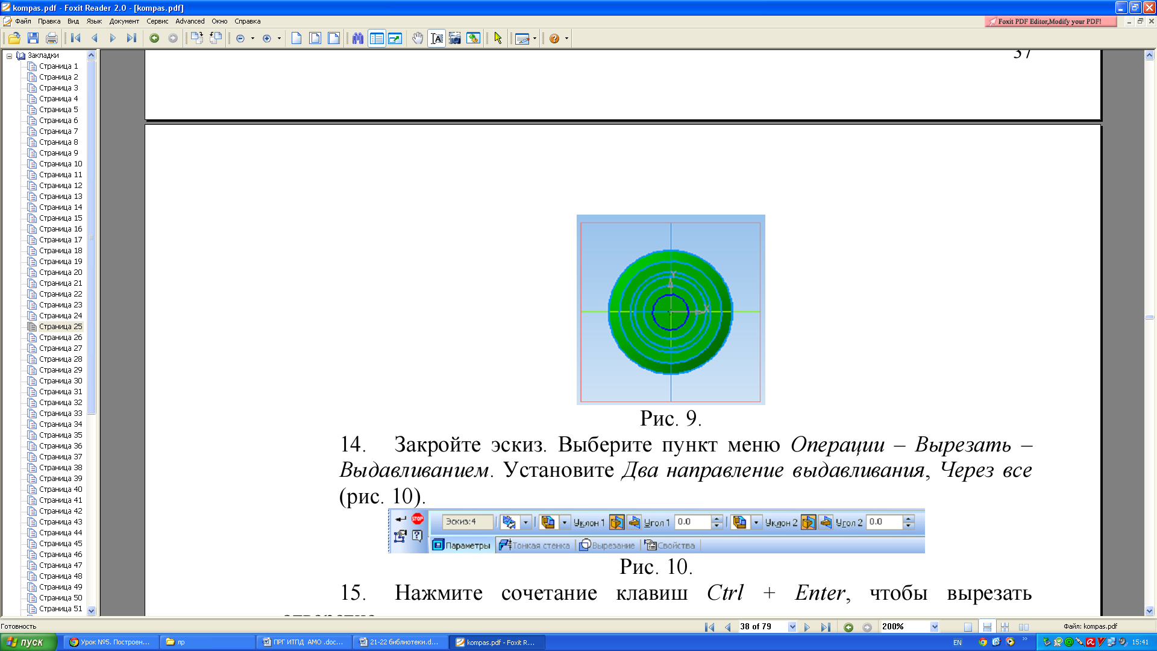Screen dimensions: 1157x651
Task: Open the Сервис menu
Action: 157,21
